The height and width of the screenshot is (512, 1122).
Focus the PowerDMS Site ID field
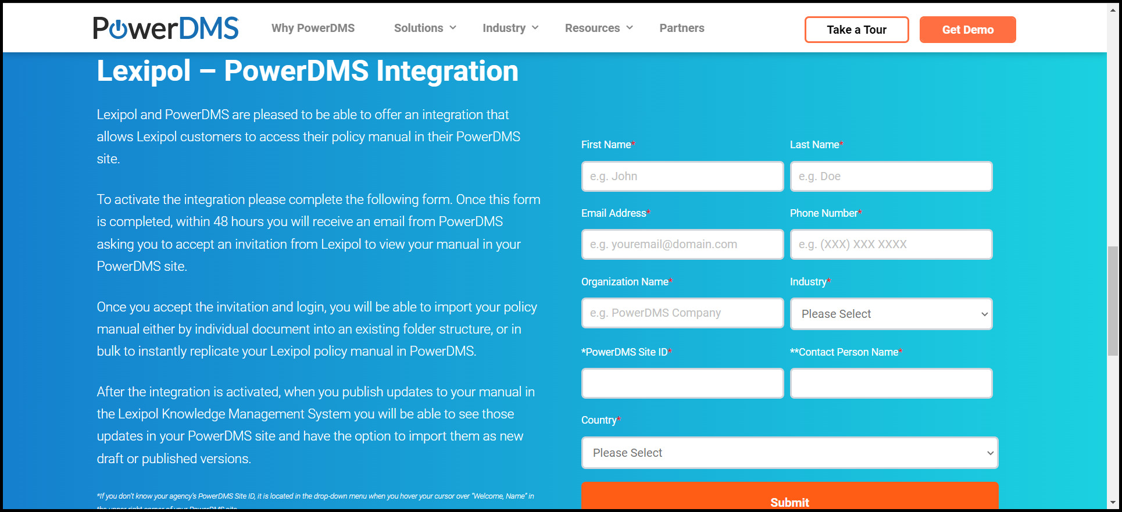click(683, 383)
